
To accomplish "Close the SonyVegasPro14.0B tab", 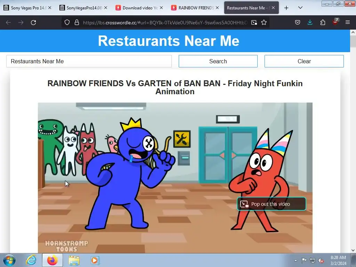I will pyautogui.click(x=106, y=8).
